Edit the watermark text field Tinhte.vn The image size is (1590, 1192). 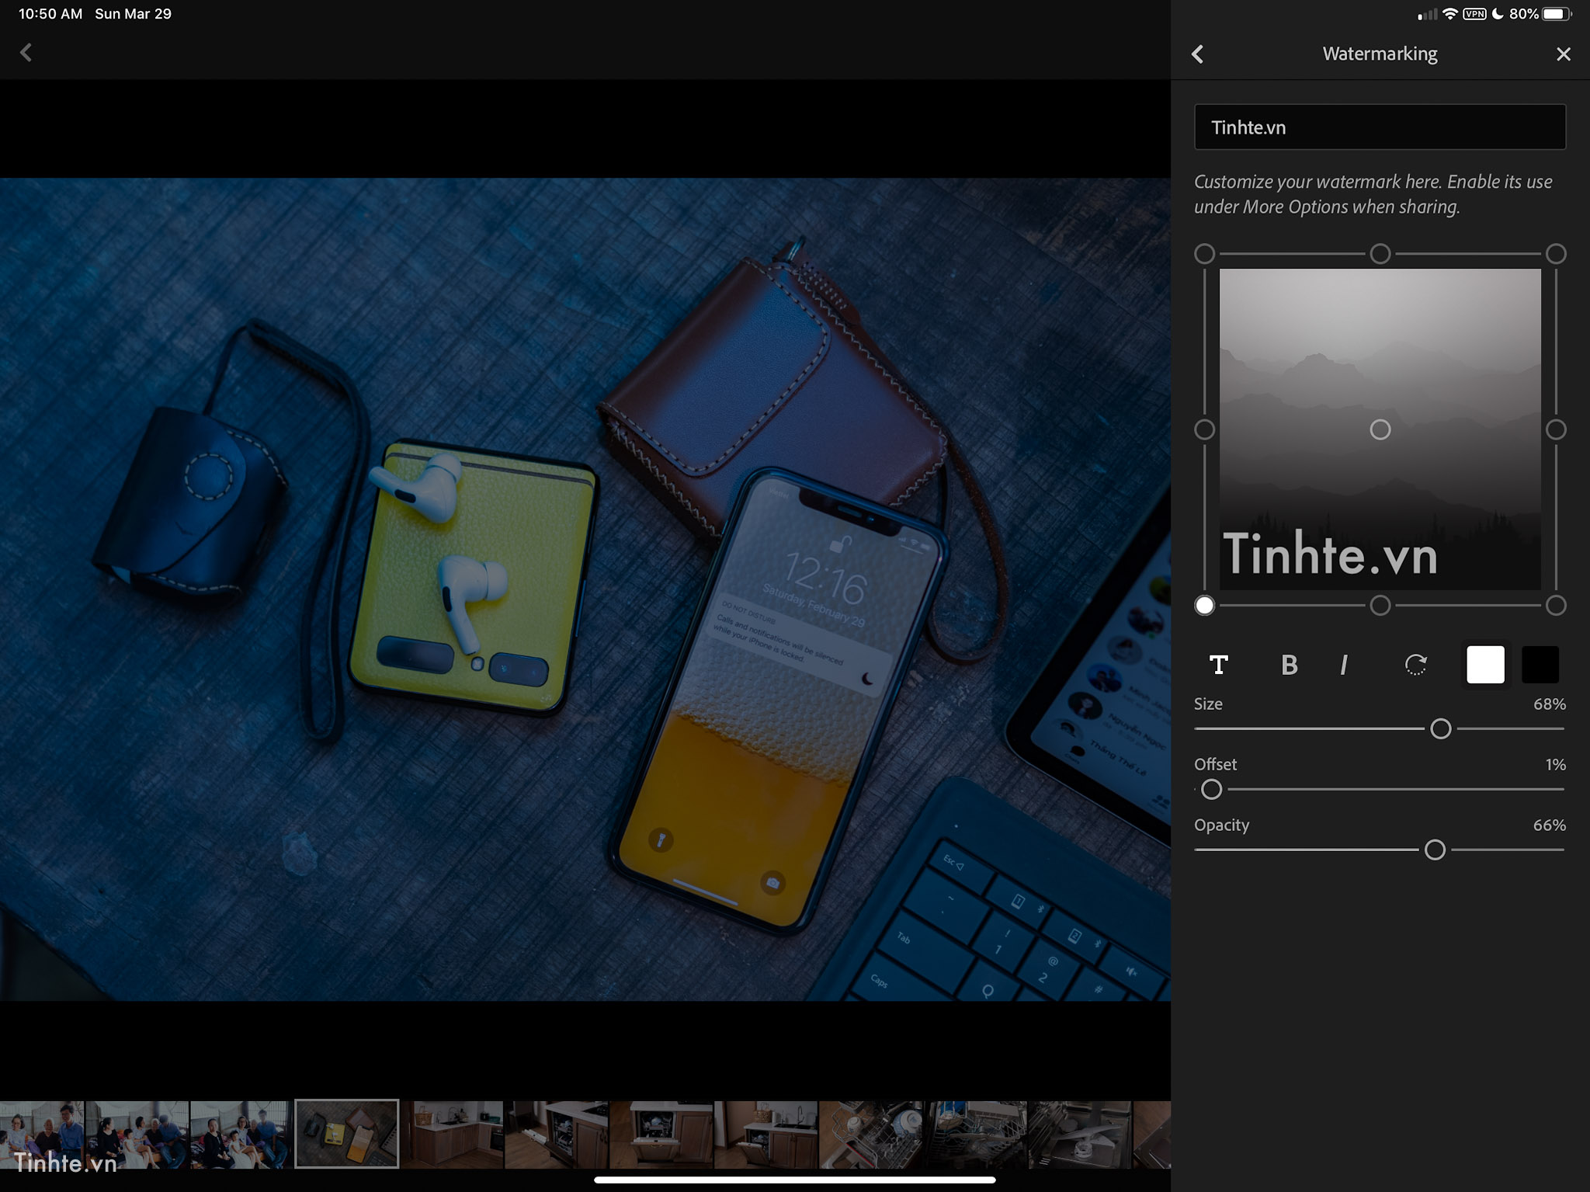[1380, 127]
